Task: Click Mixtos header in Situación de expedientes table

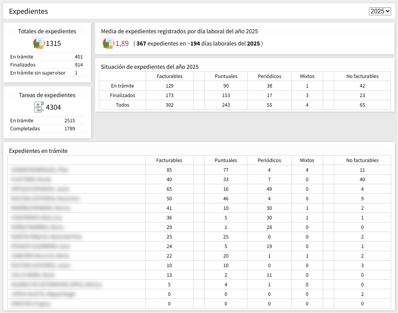Action: [x=307, y=76]
